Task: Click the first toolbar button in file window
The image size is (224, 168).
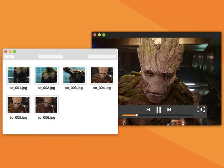Action: tap(6, 56)
